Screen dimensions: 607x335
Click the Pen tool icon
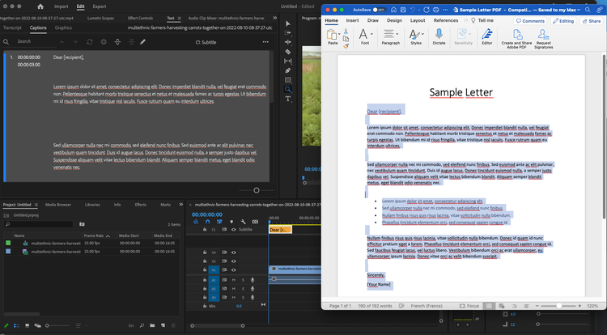288,70
